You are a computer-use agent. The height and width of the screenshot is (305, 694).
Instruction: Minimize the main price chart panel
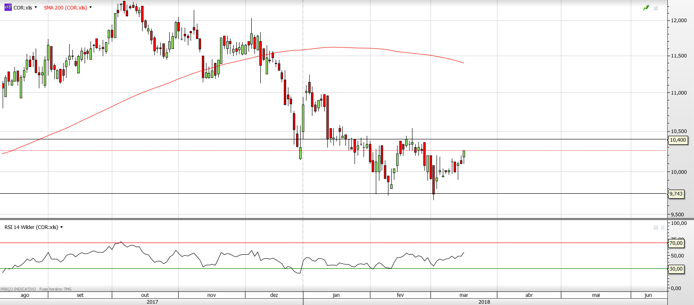656,8
